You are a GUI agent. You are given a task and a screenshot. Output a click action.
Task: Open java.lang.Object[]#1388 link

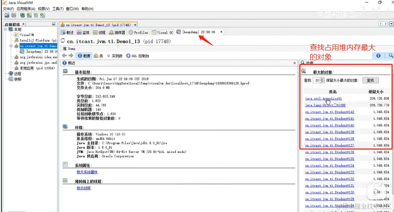click(x=325, y=105)
